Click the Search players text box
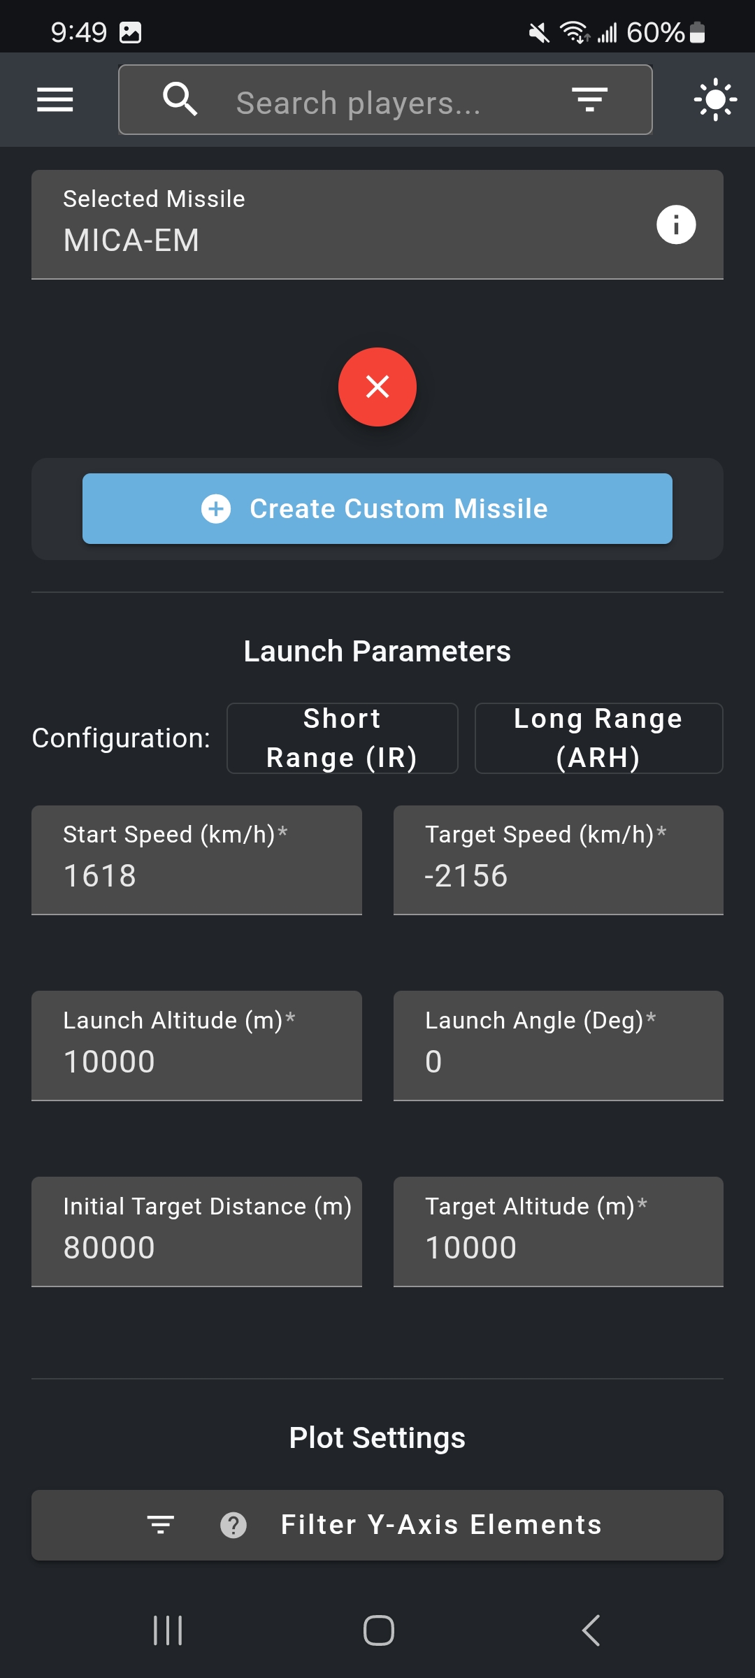Viewport: 755px width, 1678px height. [386, 100]
